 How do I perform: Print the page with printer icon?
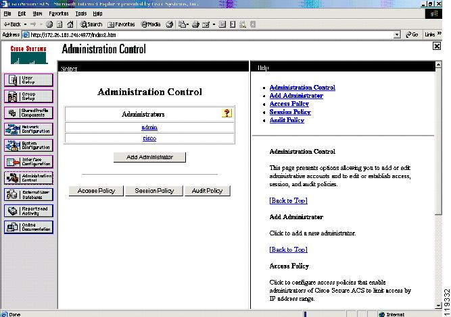(195, 24)
